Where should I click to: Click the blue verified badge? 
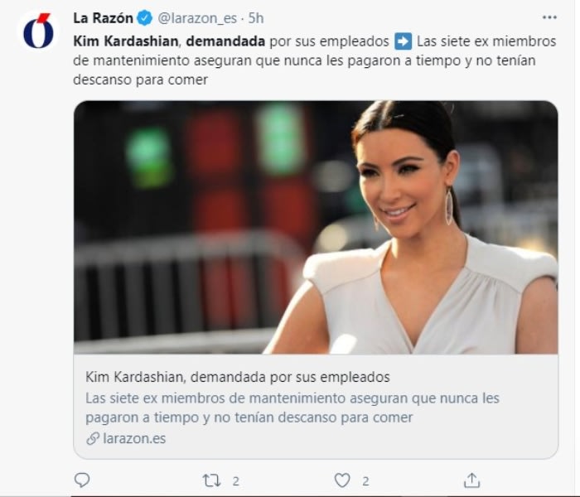pyautogui.click(x=145, y=18)
